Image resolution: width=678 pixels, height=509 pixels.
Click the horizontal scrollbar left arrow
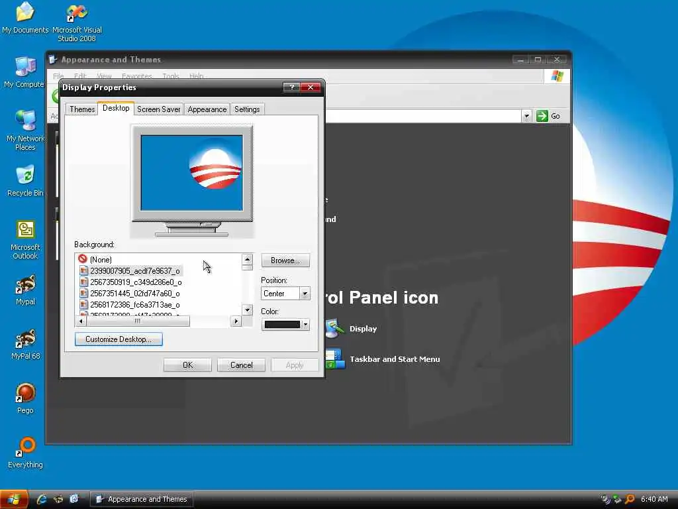[81, 321]
